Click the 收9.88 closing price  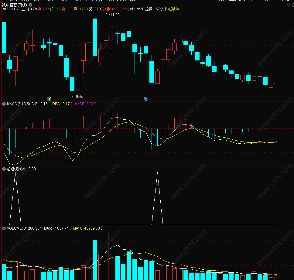point(67,9)
